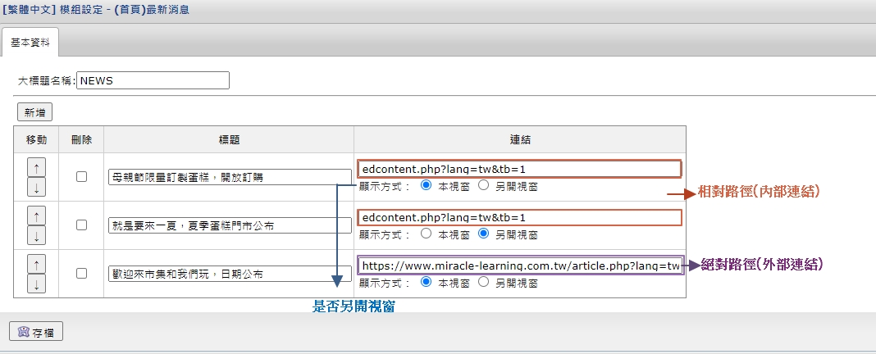
Task: Click the 新增 button
Action: 34,112
